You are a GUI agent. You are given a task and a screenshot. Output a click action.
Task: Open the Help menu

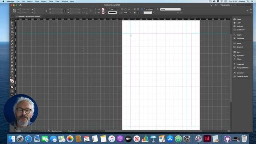72,1
